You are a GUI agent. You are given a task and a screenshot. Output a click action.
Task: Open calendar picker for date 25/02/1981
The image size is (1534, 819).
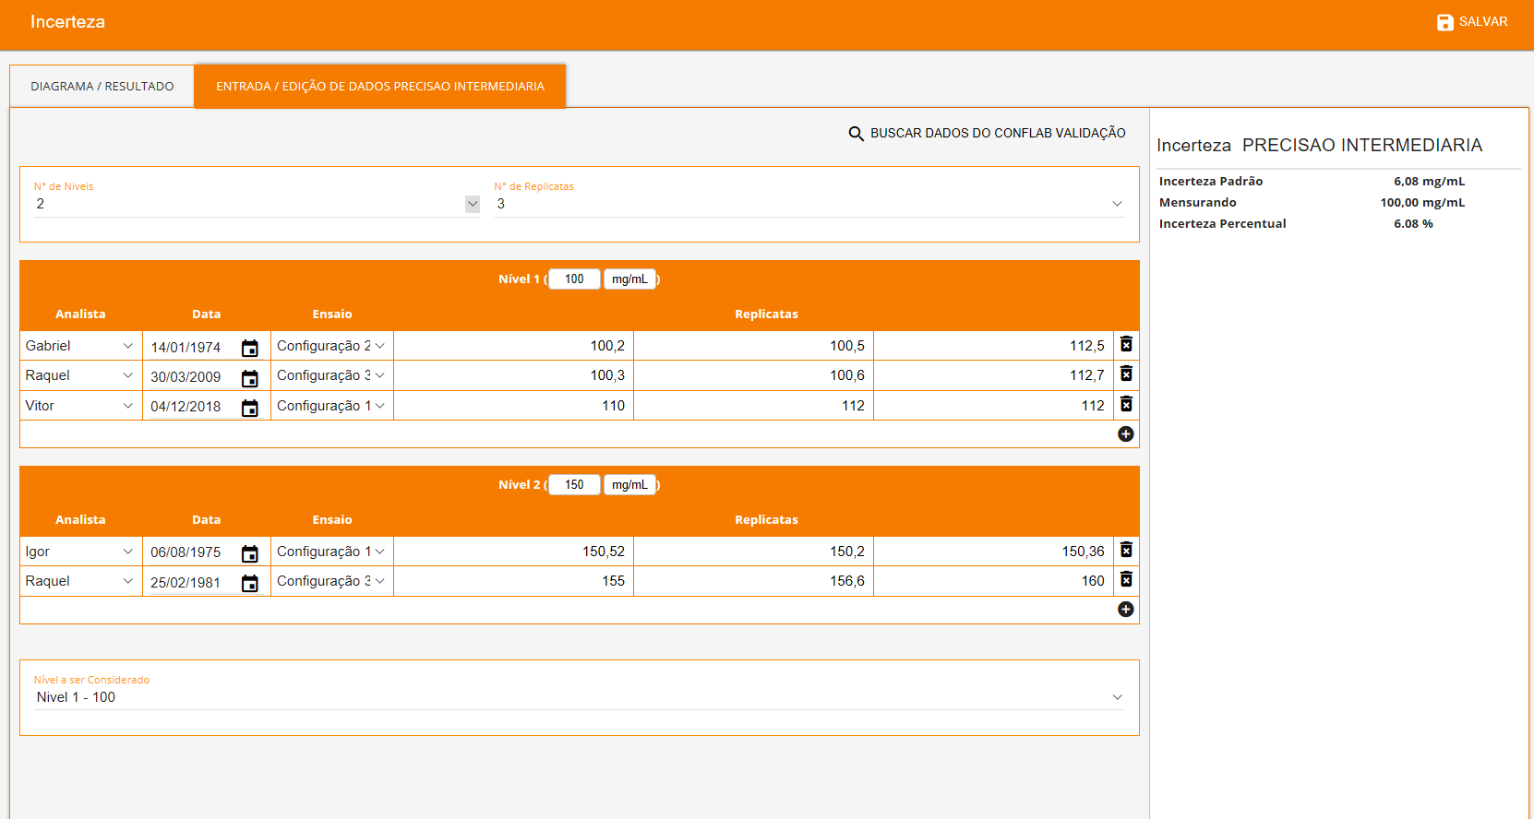249,583
